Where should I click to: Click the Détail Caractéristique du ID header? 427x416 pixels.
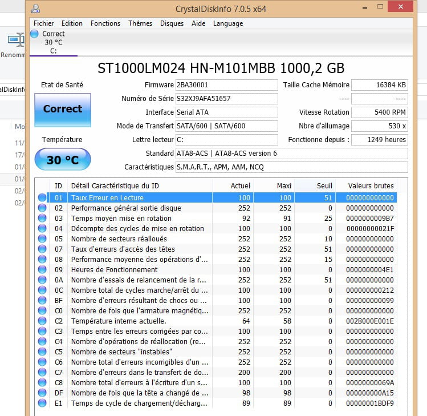tap(140, 186)
